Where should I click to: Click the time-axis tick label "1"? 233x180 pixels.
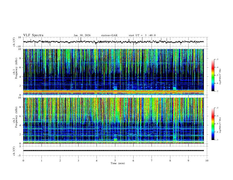pyautogui.click(x=41, y=161)
